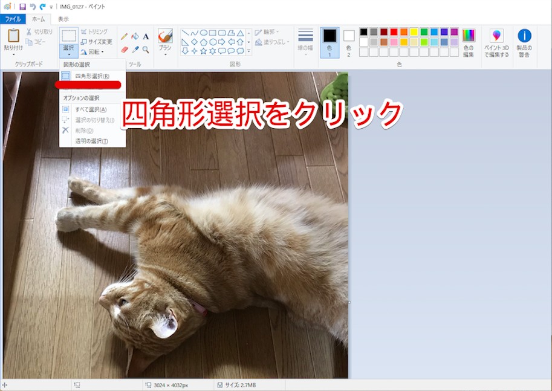Image resolution: width=552 pixels, height=391 pixels.
Task: Choose 色 2 background color box
Action: (x=349, y=36)
